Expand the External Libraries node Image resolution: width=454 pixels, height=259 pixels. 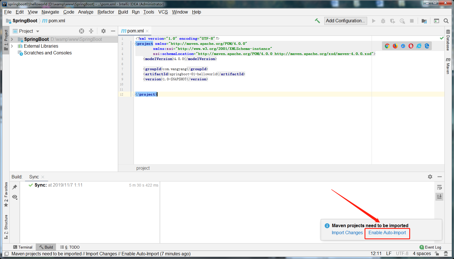(x=12, y=46)
